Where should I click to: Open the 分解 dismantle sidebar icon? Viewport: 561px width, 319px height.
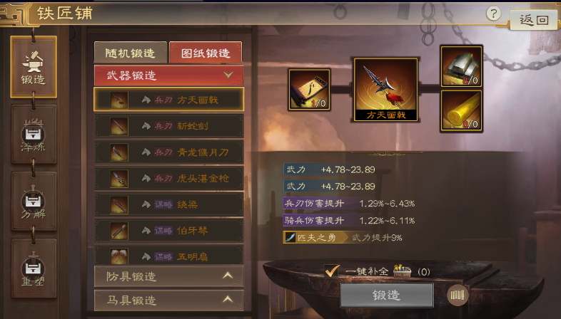click(34, 201)
